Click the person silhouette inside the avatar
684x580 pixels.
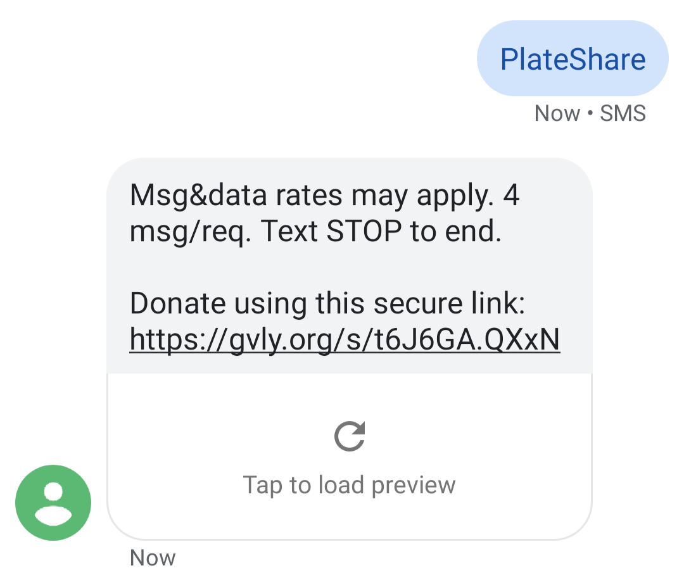tap(53, 503)
